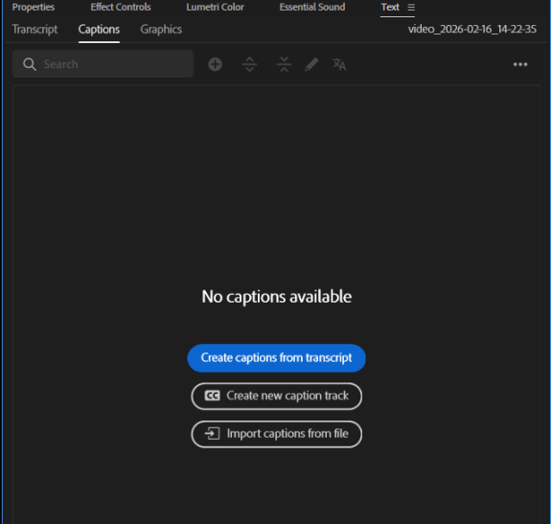Viewport: 551px width, 524px height.
Task: Open the Essential Sound panel
Action: 312,7
